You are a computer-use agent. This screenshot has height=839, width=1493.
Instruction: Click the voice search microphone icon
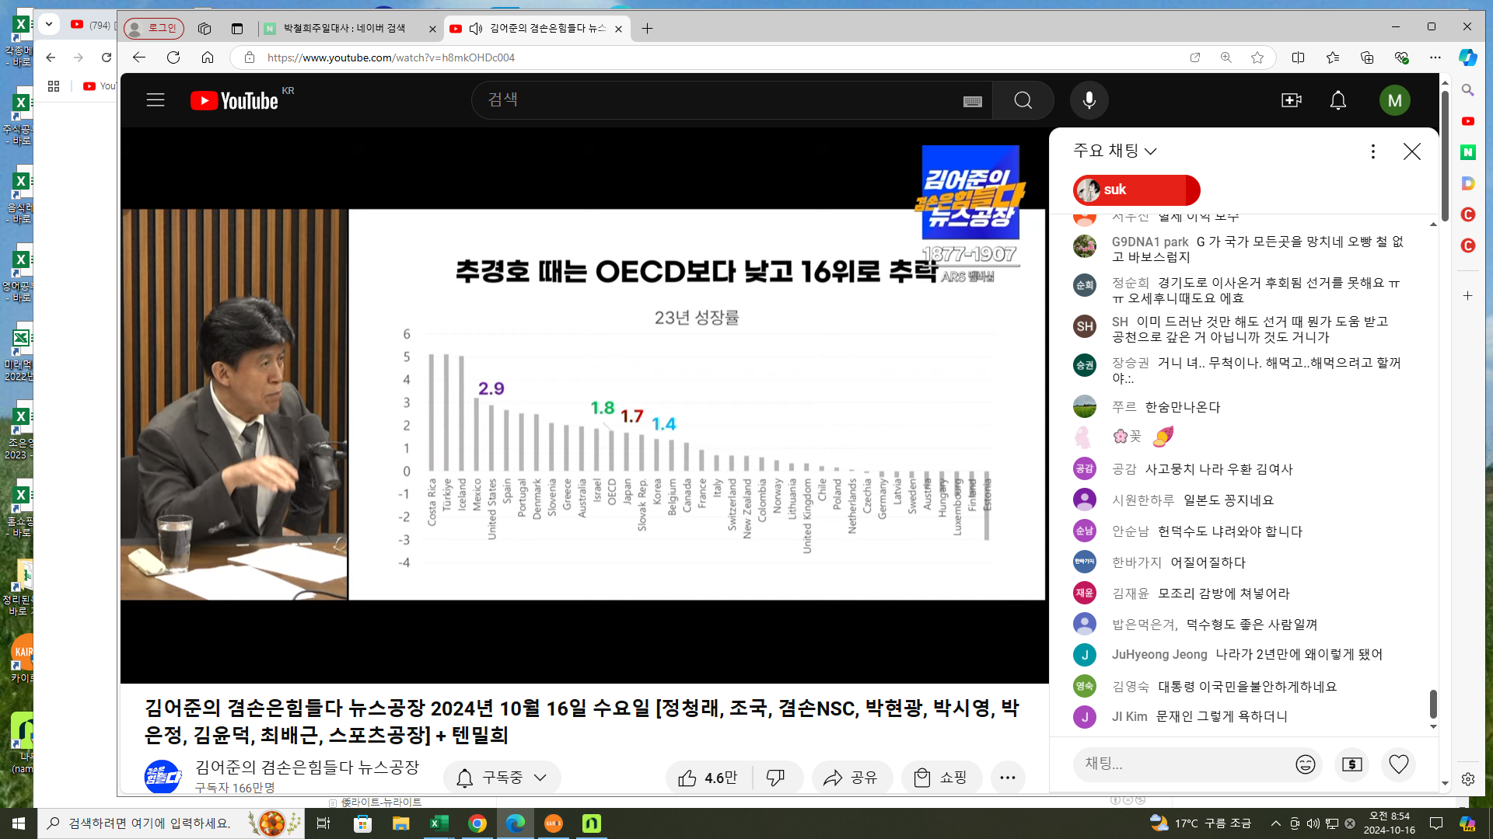[x=1089, y=100]
